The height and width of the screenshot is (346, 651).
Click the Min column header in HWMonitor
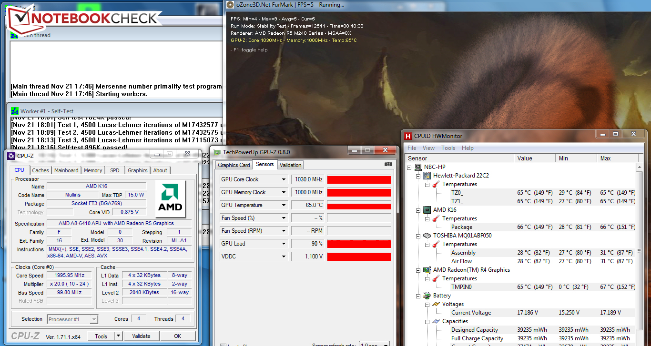click(577, 158)
